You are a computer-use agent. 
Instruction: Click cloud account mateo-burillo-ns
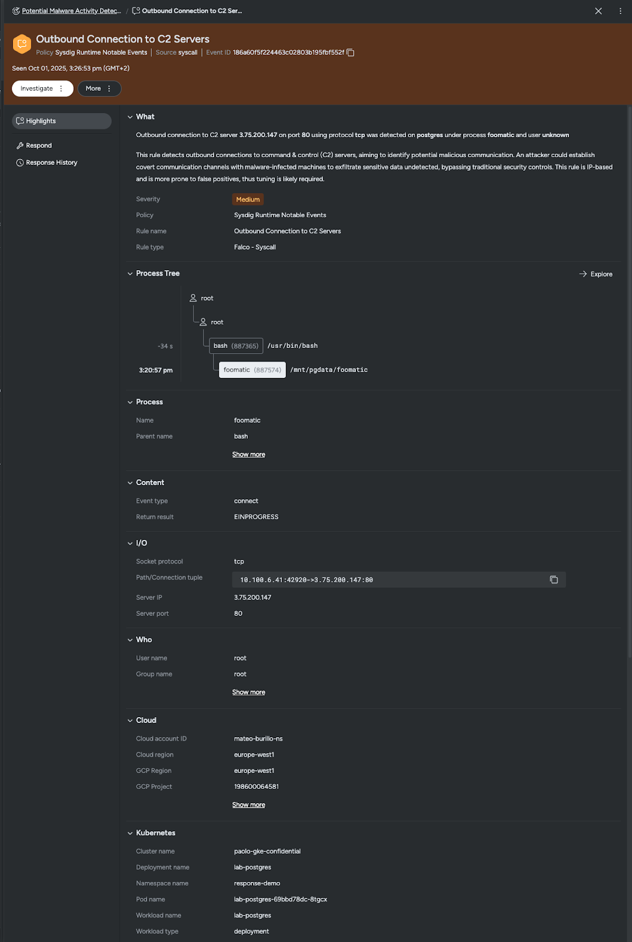tap(258, 739)
